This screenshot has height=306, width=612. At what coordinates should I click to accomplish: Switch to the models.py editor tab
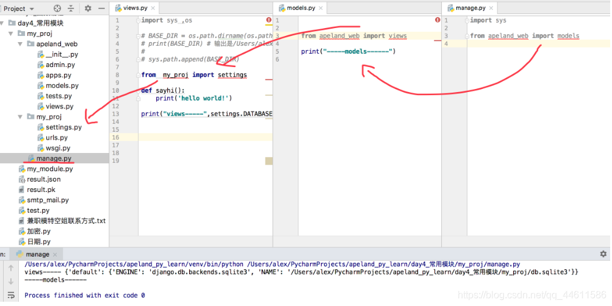coord(297,8)
